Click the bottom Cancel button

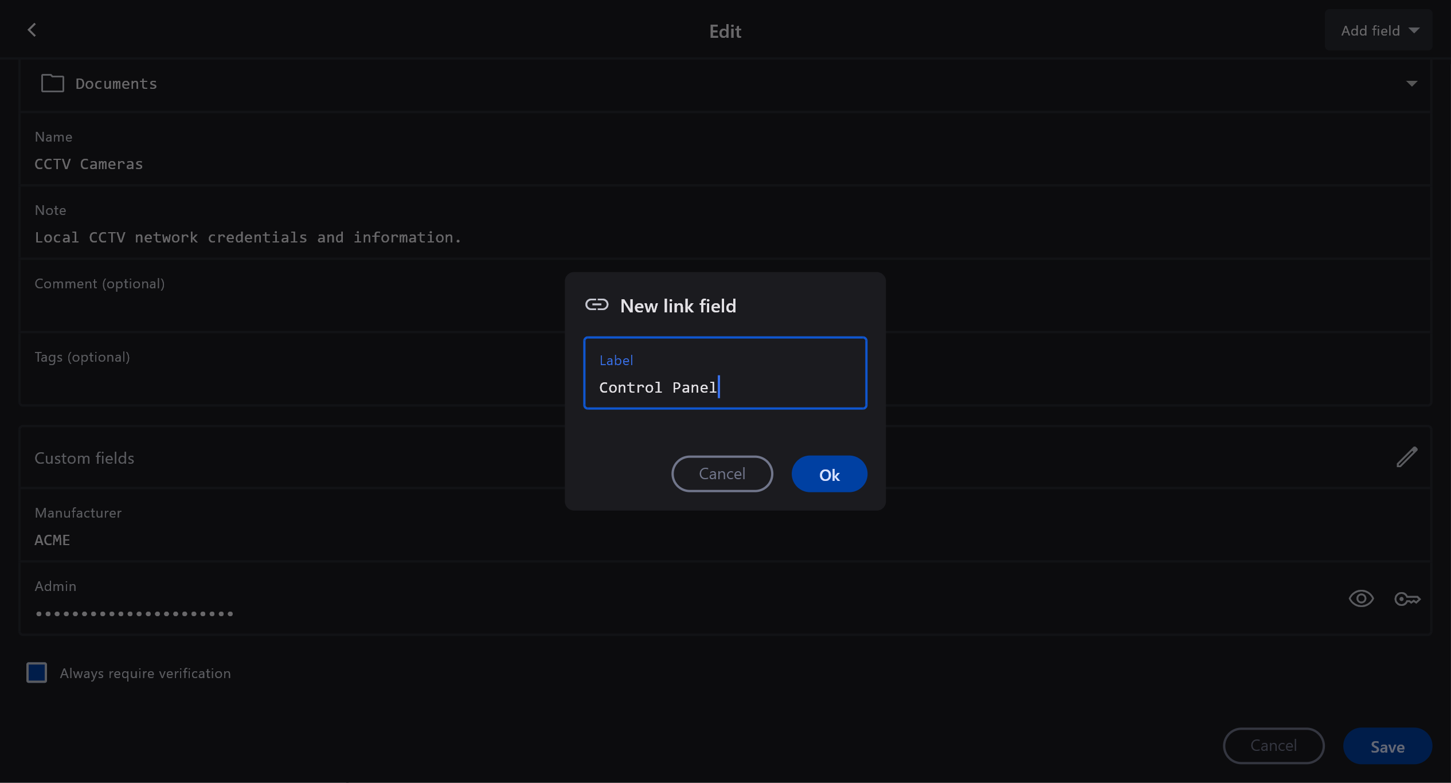point(1273,746)
